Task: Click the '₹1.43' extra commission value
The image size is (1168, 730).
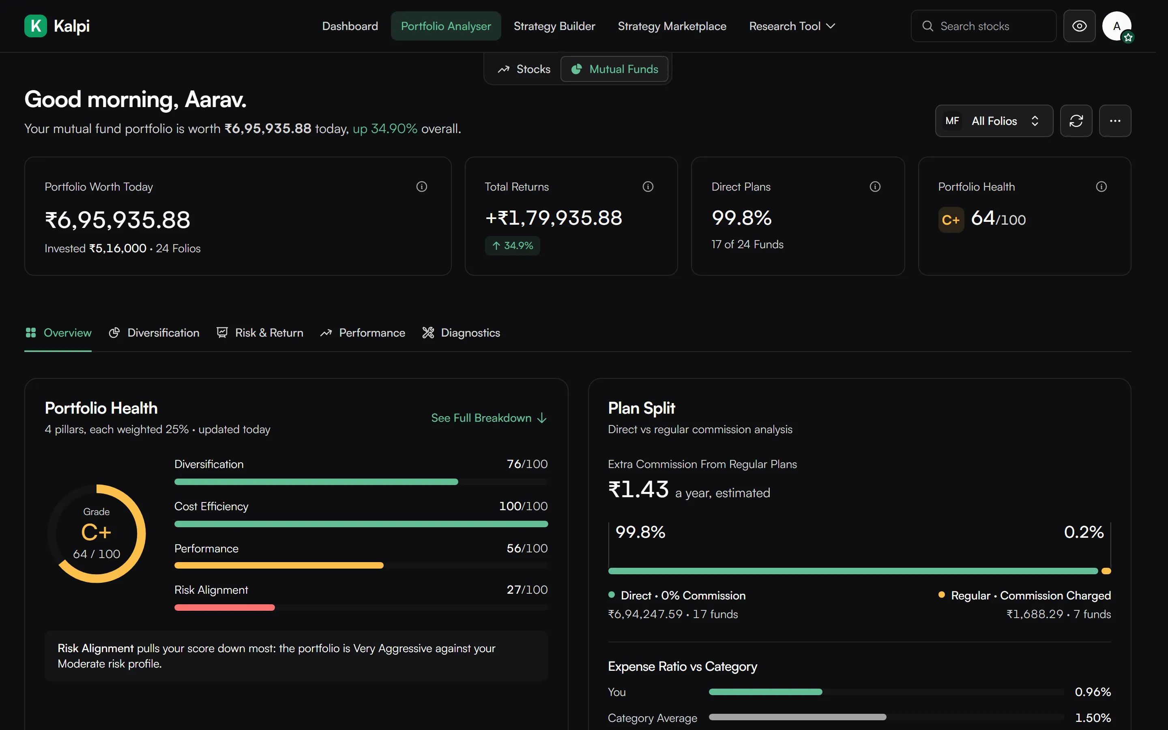Action: pos(638,490)
